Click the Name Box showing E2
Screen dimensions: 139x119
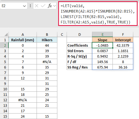[x=14, y=6]
